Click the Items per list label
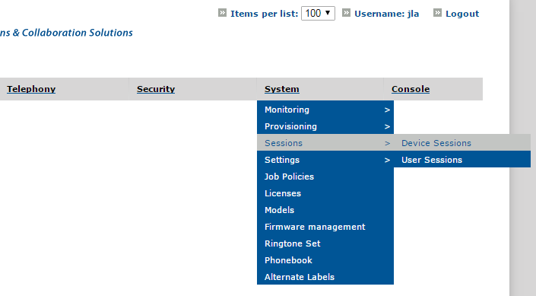The width and height of the screenshot is (536, 296). point(265,14)
